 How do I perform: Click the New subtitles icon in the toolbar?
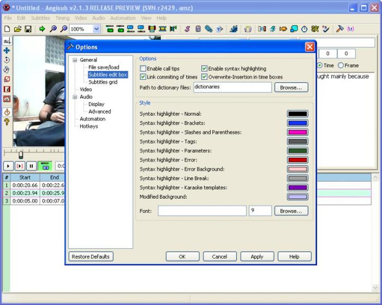coord(7,29)
